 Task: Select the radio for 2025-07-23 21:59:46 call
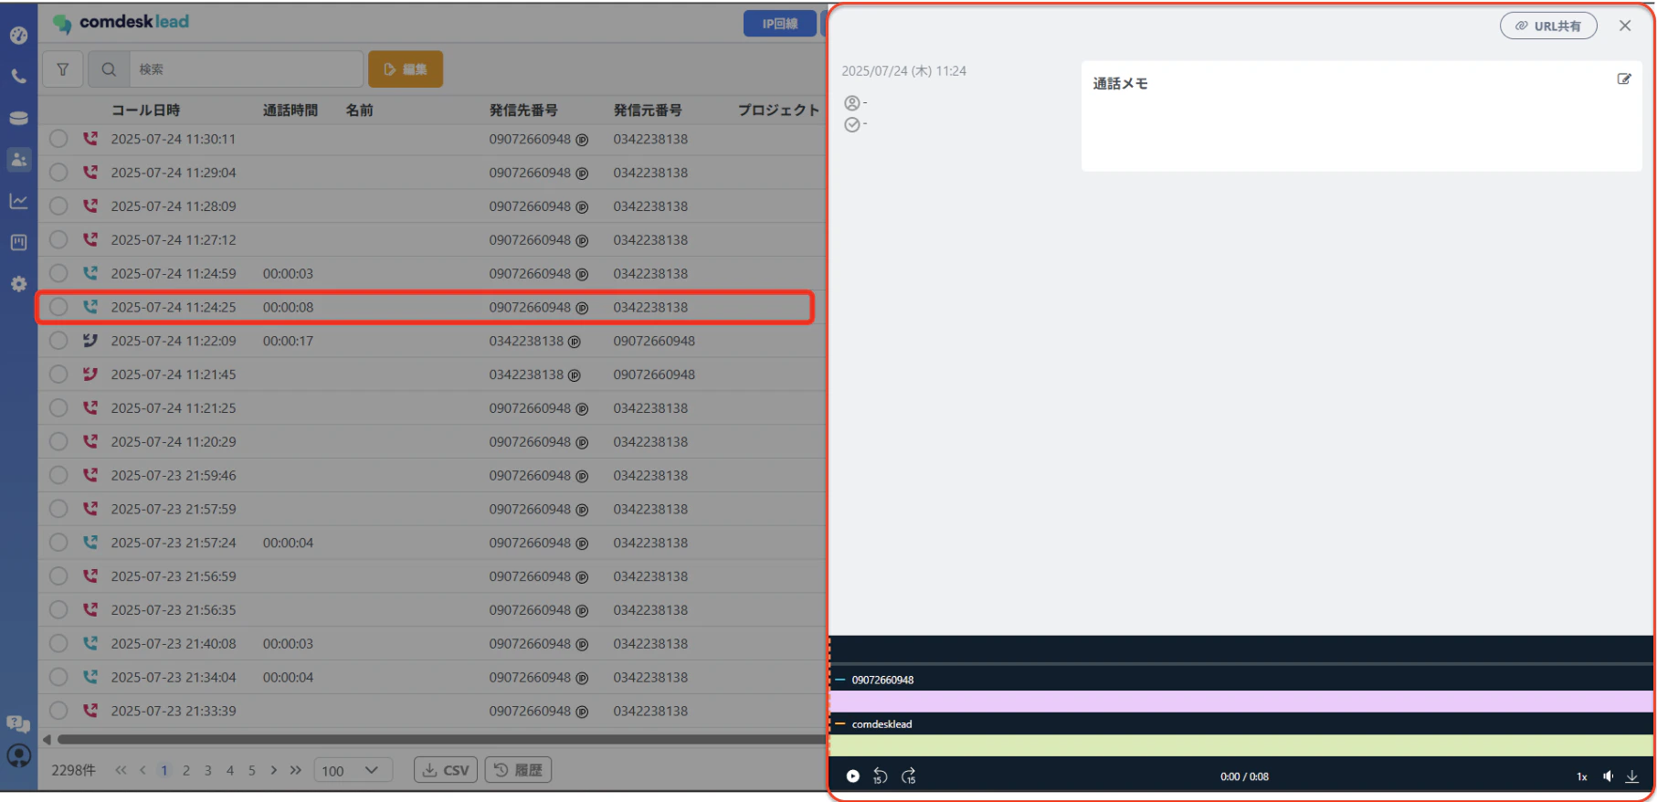[58, 475]
